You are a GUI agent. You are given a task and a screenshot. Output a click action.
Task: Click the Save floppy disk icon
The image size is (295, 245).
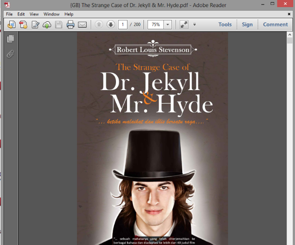pos(59,24)
